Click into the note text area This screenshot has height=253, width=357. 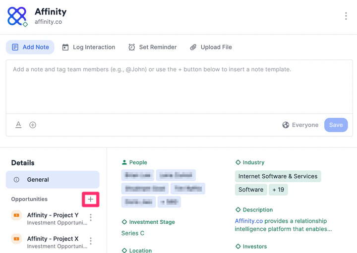[x=179, y=87]
